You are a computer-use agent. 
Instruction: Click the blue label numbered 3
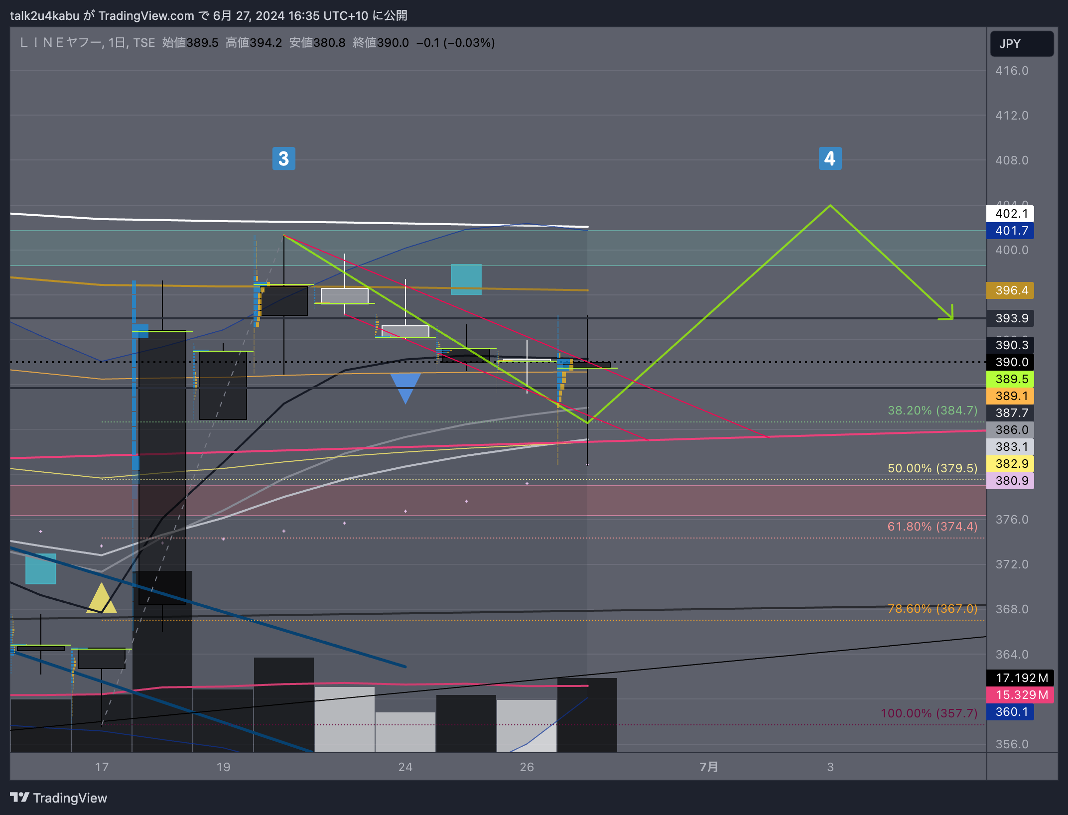click(x=283, y=158)
